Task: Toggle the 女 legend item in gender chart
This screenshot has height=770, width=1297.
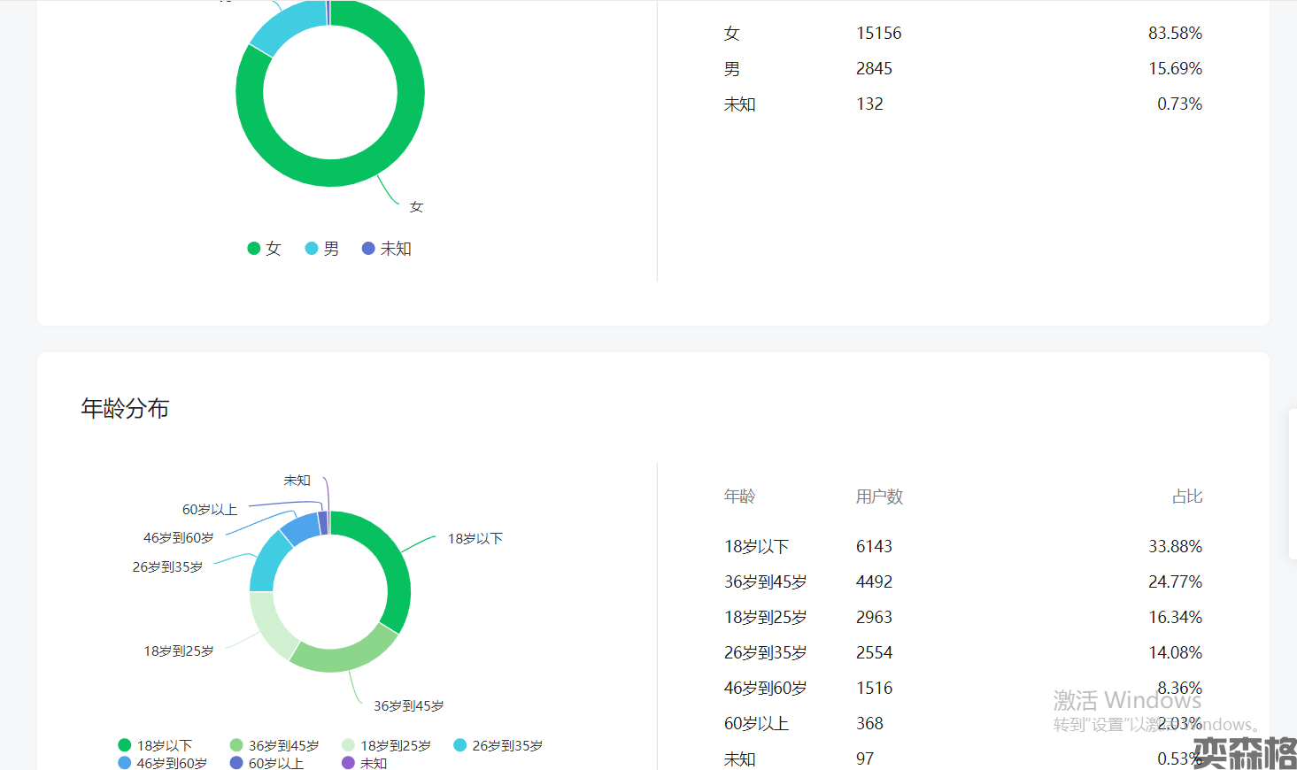Action: 264,249
